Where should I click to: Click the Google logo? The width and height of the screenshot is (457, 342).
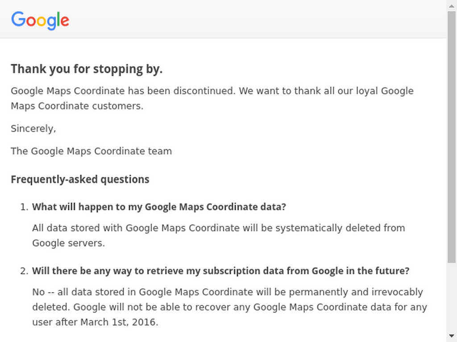coord(40,20)
